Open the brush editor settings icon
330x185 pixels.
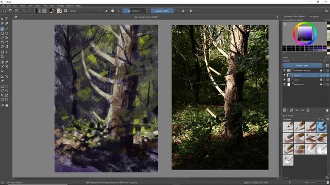pyautogui.click(x=59, y=11)
